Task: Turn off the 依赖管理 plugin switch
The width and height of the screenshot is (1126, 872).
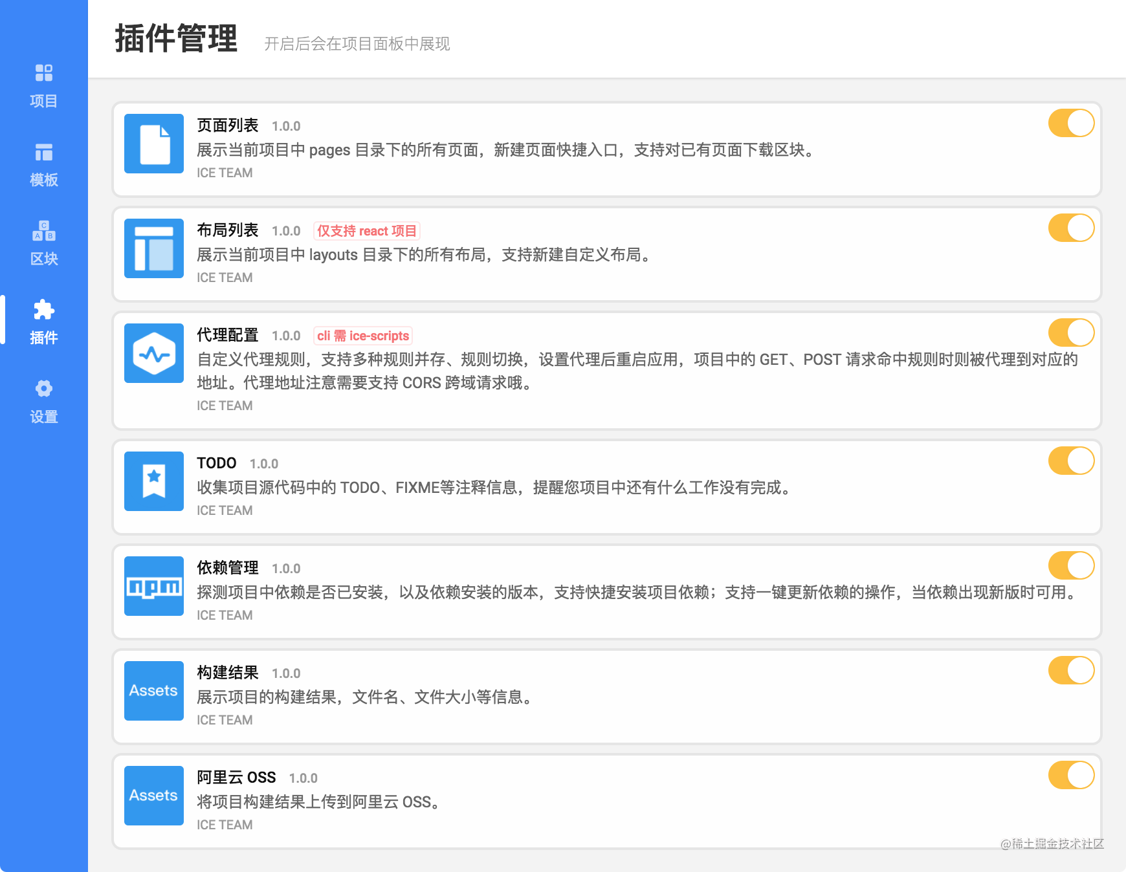Action: pyautogui.click(x=1071, y=565)
